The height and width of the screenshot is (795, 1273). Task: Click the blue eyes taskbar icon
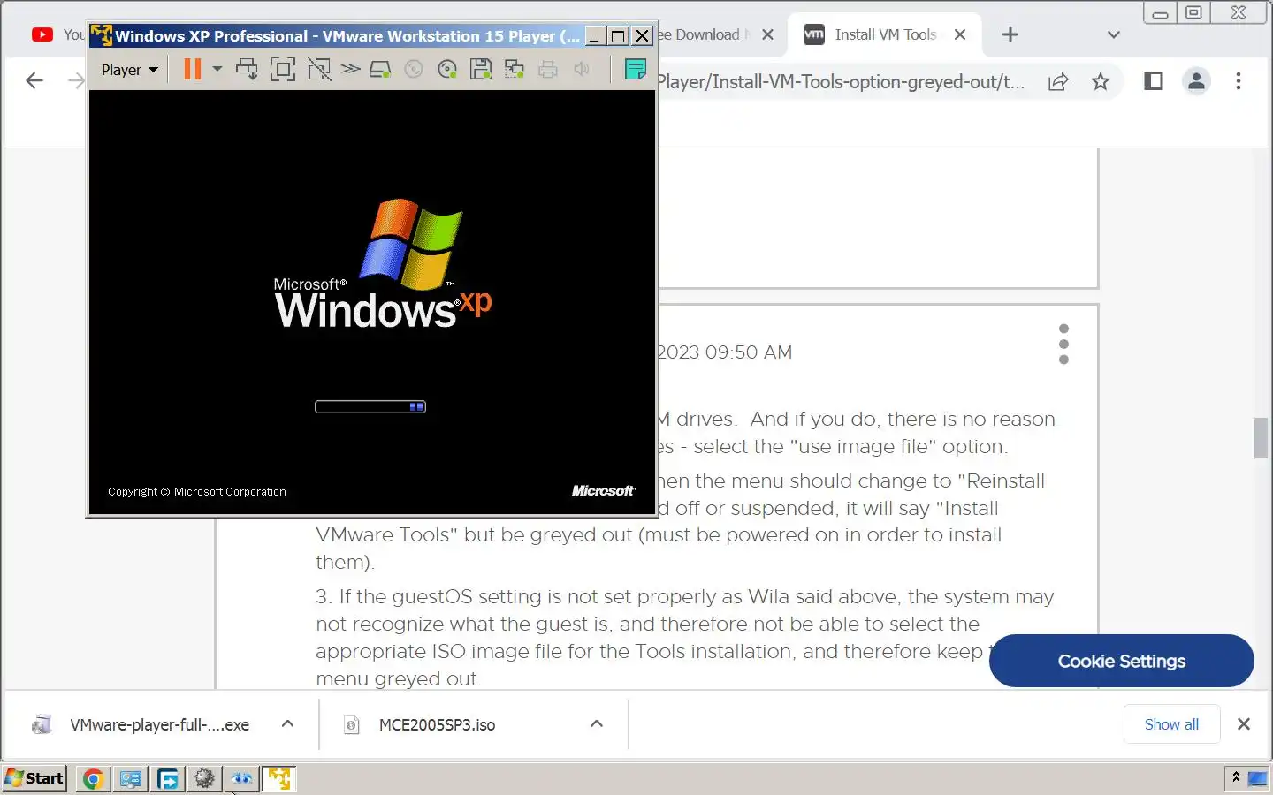242,778
